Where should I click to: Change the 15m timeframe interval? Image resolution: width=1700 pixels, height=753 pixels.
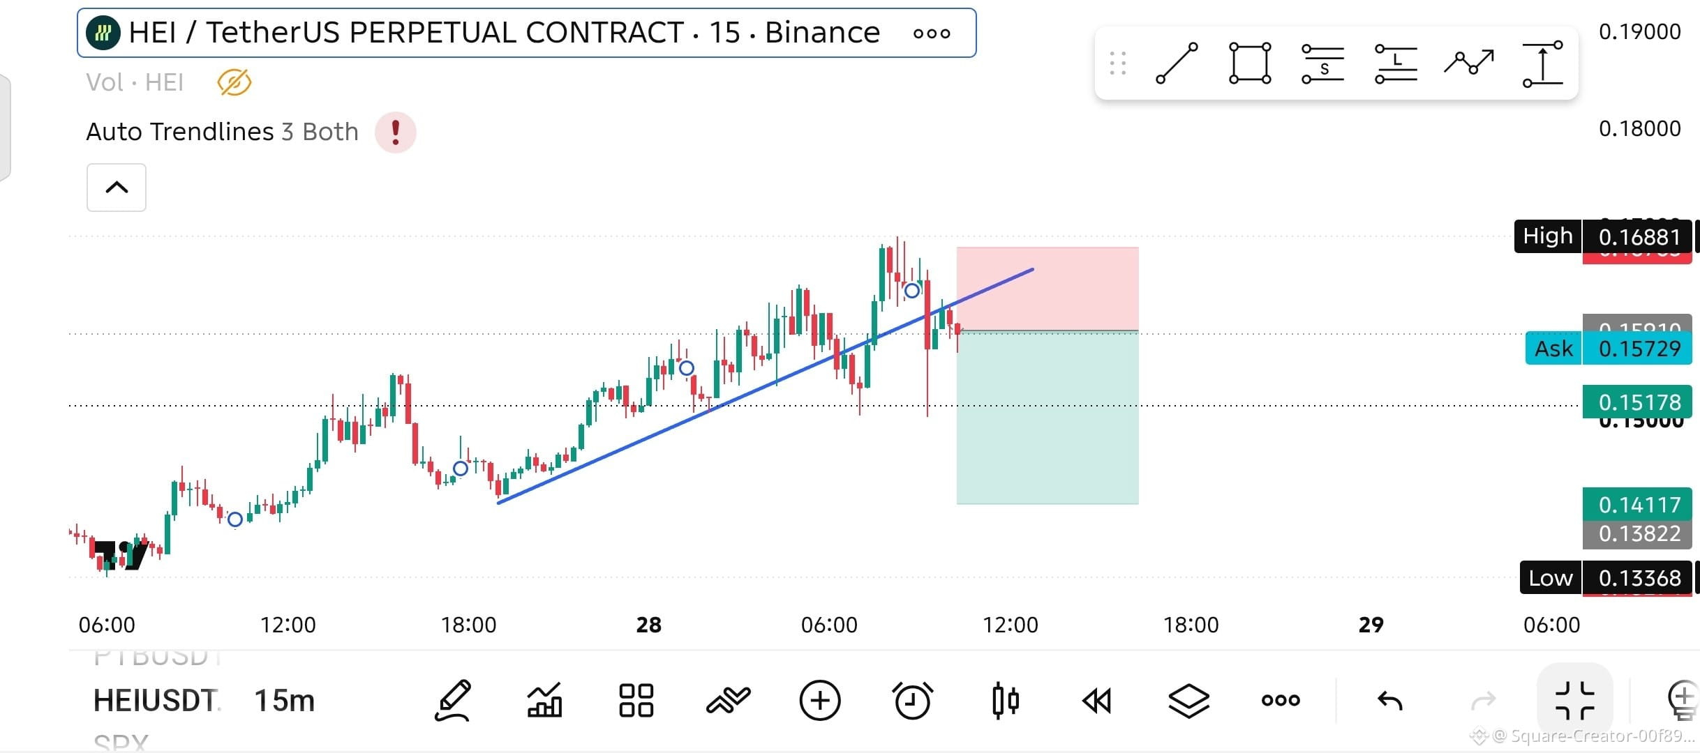pos(285,700)
